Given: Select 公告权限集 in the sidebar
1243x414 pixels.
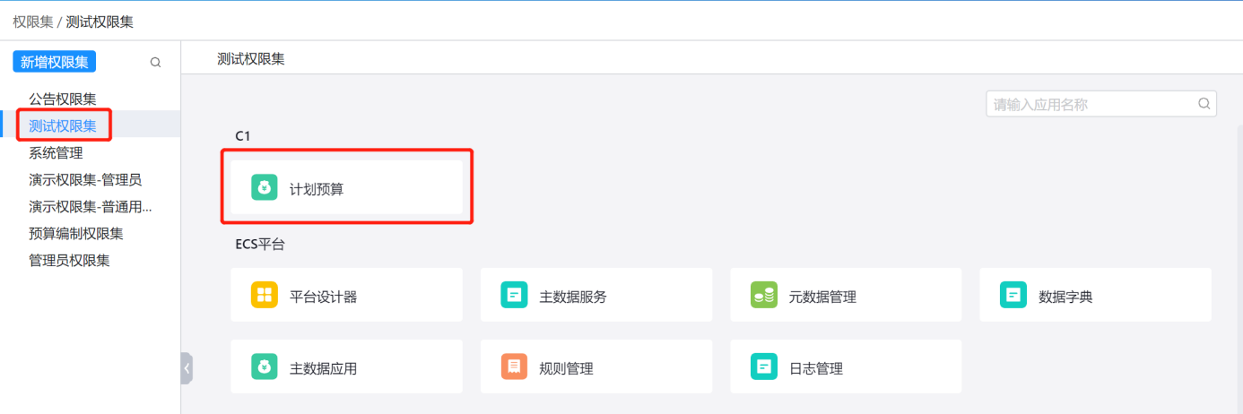Looking at the screenshot, I should click(x=63, y=99).
